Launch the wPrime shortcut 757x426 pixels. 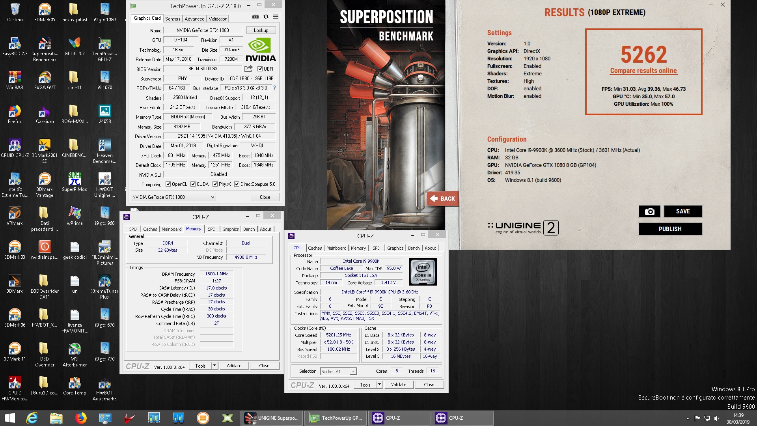[x=75, y=216]
